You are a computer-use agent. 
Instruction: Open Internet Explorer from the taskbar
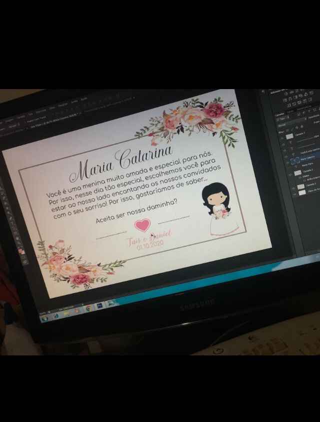(x=56, y=315)
